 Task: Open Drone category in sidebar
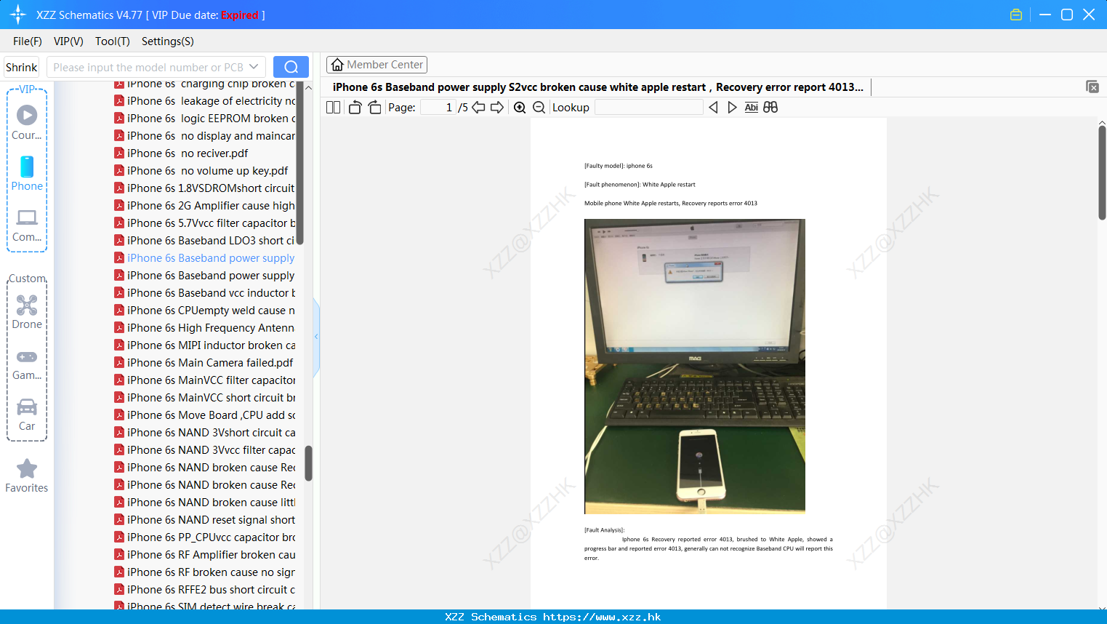pyautogui.click(x=27, y=312)
